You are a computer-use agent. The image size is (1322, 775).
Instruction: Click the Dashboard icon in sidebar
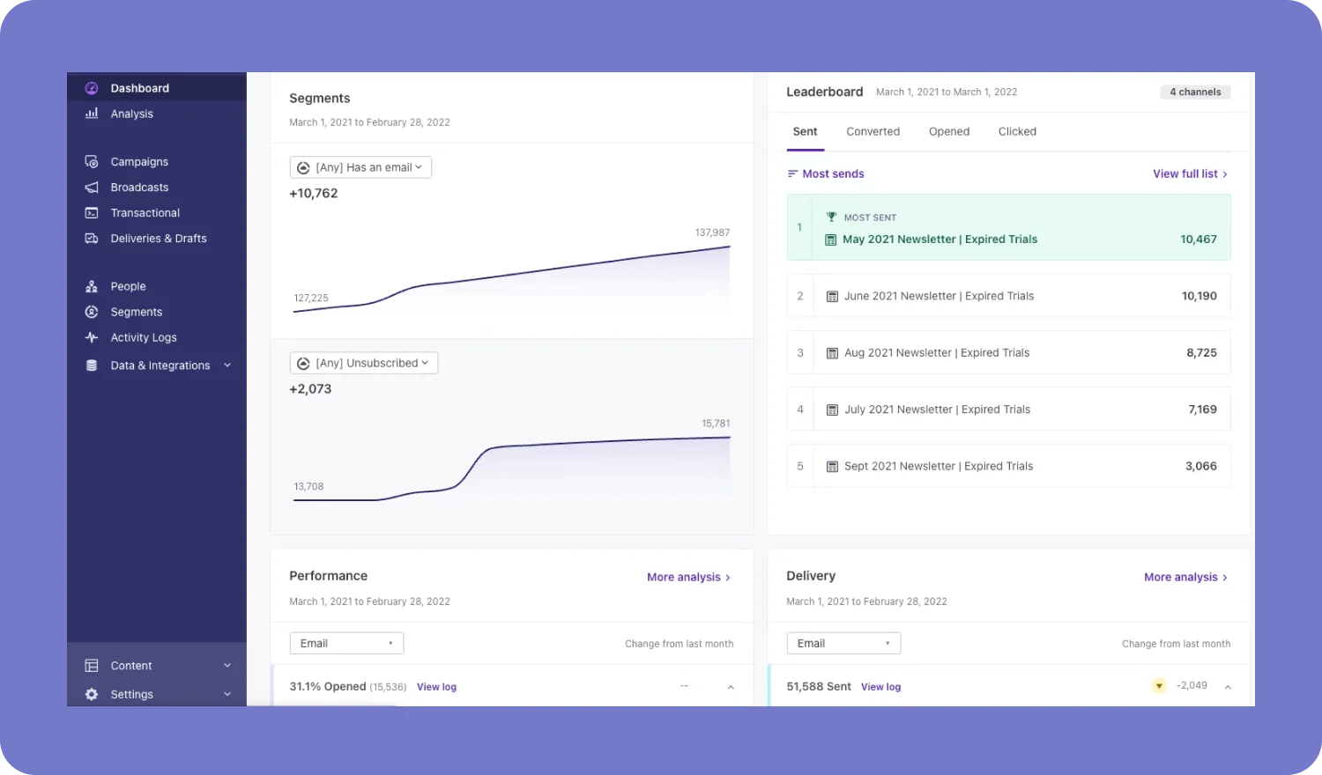click(x=92, y=88)
